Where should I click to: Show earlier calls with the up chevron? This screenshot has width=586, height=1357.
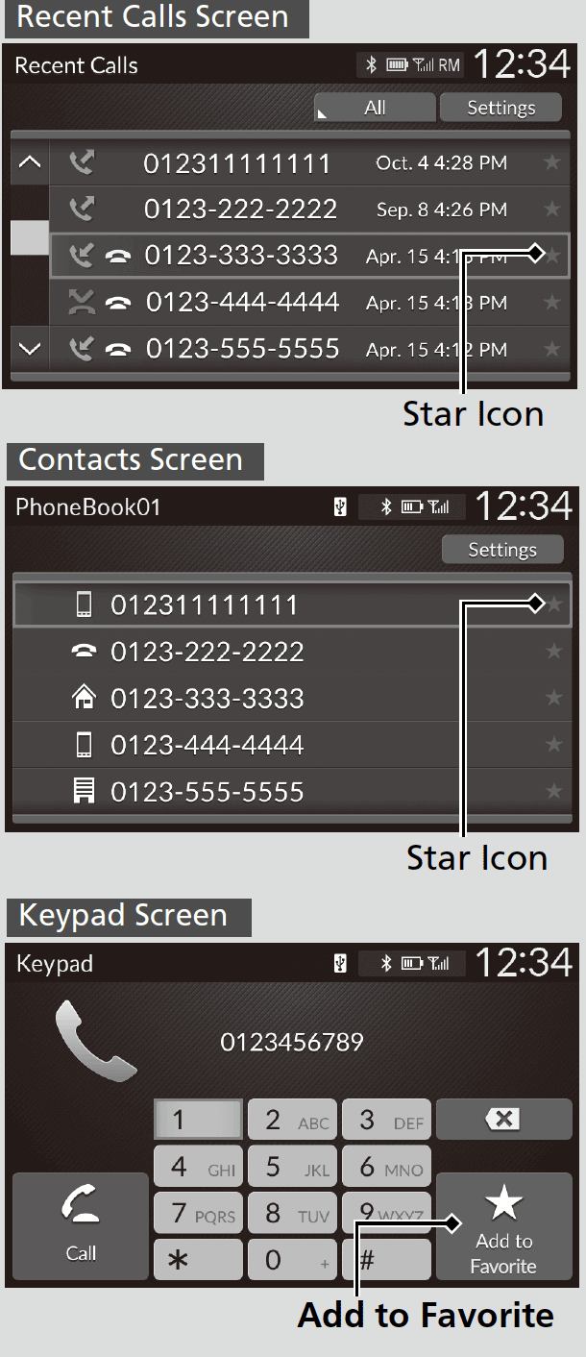pos(30,162)
